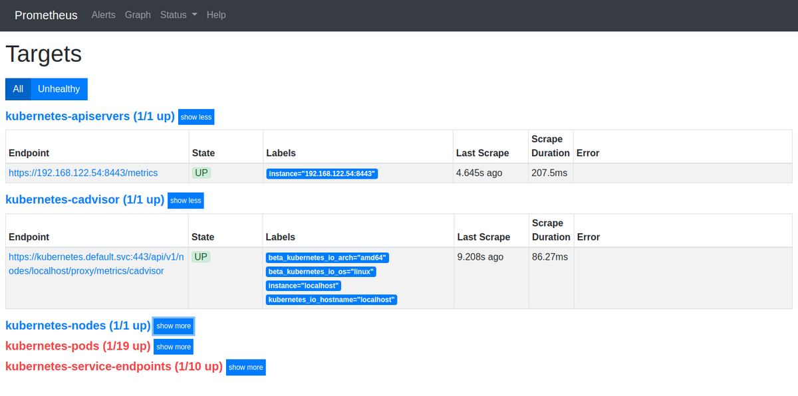Click the beta_kubernetes_io_os="linux" label
The width and height of the screenshot is (798, 396).
pos(321,272)
